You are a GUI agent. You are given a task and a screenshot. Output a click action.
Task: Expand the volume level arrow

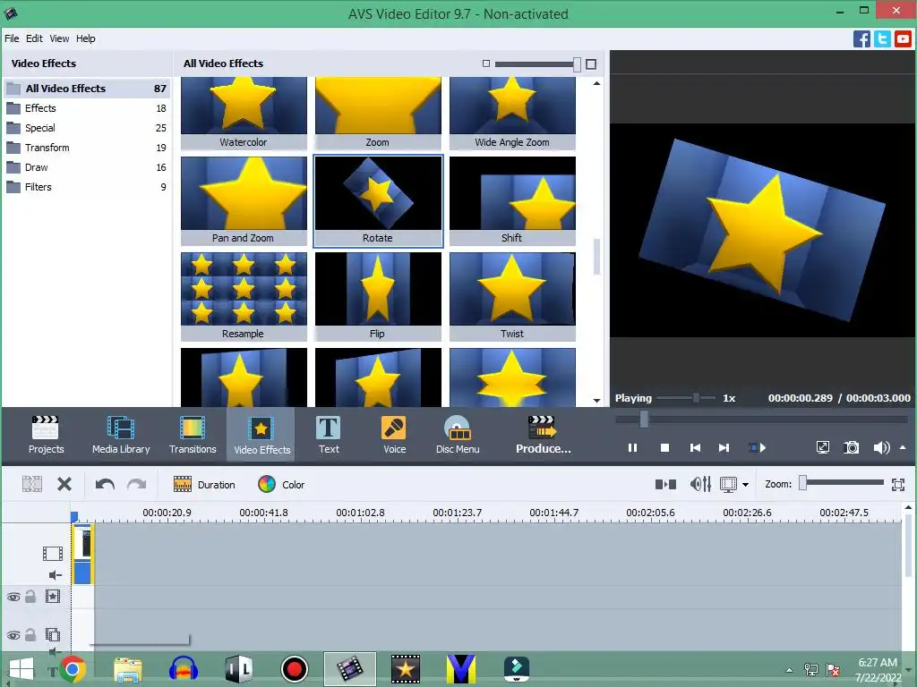click(x=903, y=447)
